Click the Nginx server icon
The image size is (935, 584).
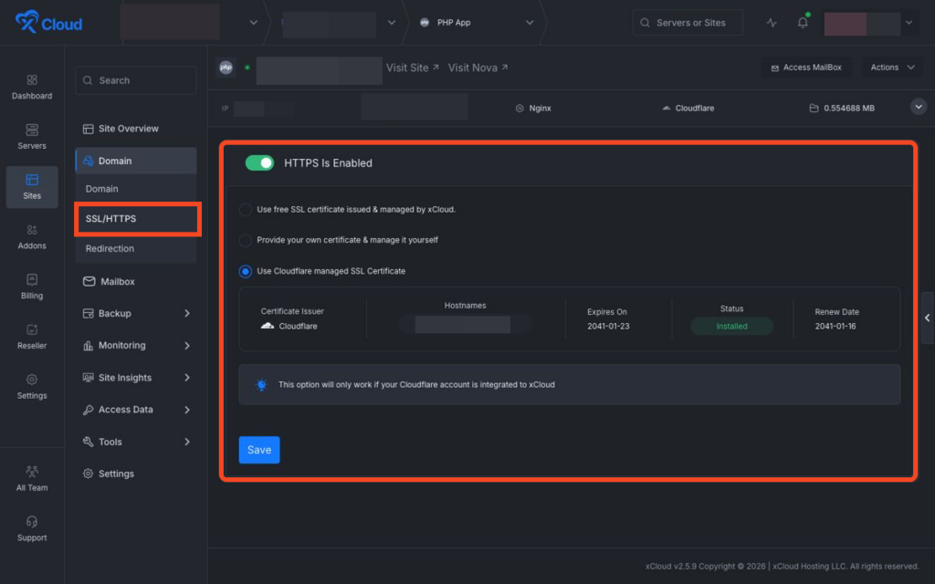[x=520, y=109]
